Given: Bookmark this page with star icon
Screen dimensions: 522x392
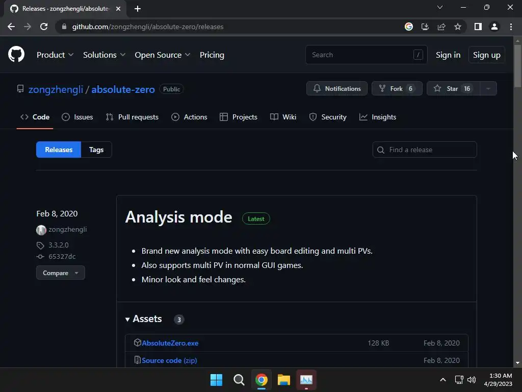Looking at the screenshot, I should point(458,27).
